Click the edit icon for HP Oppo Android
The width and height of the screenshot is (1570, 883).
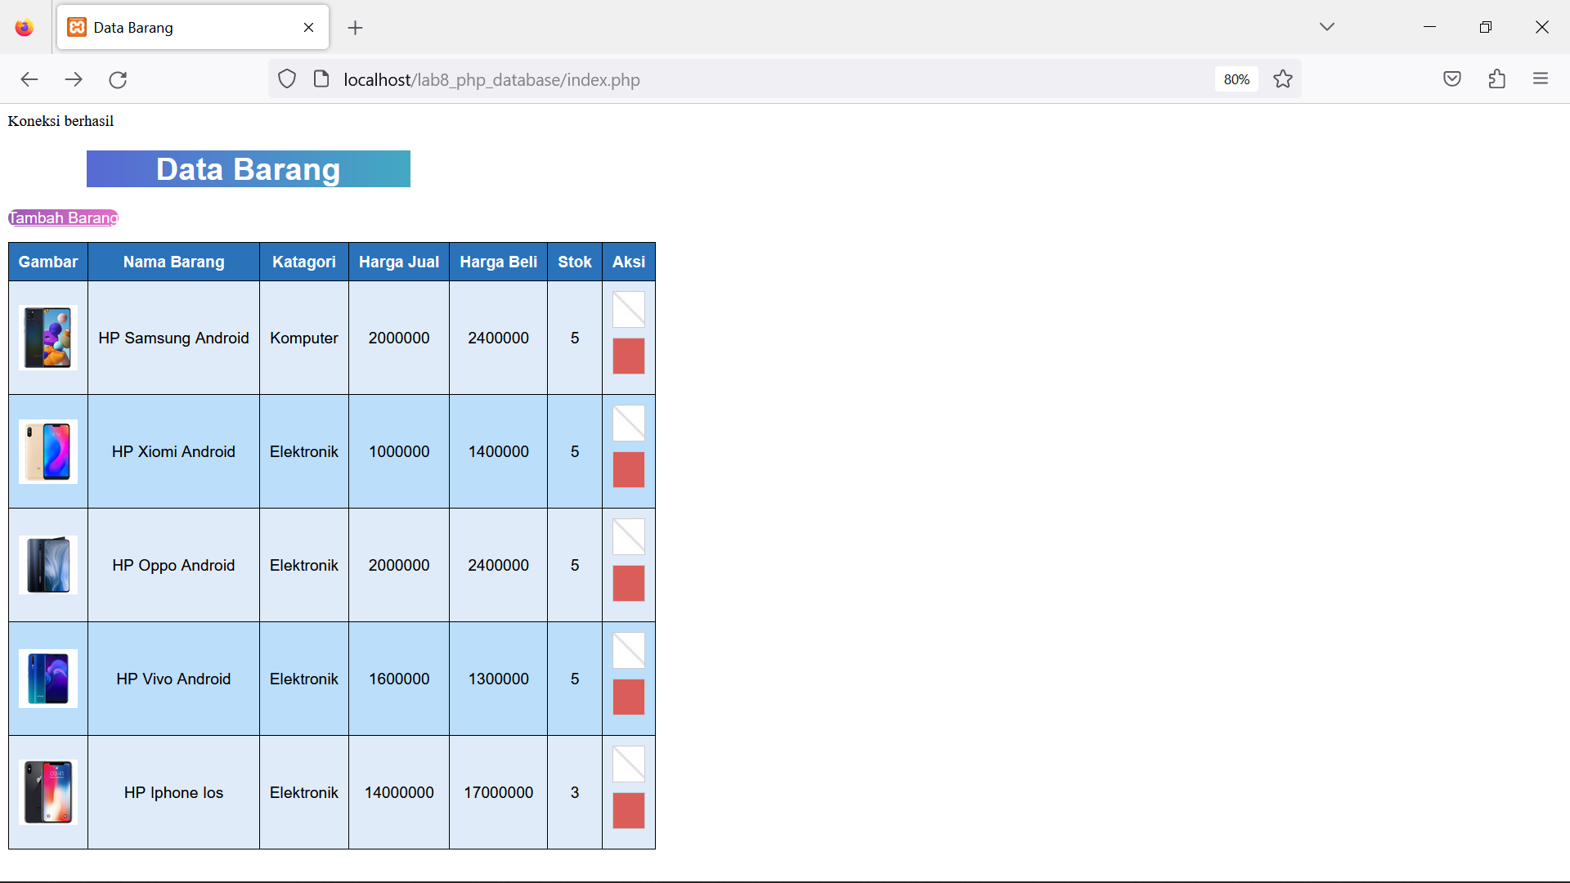click(x=628, y=536)
